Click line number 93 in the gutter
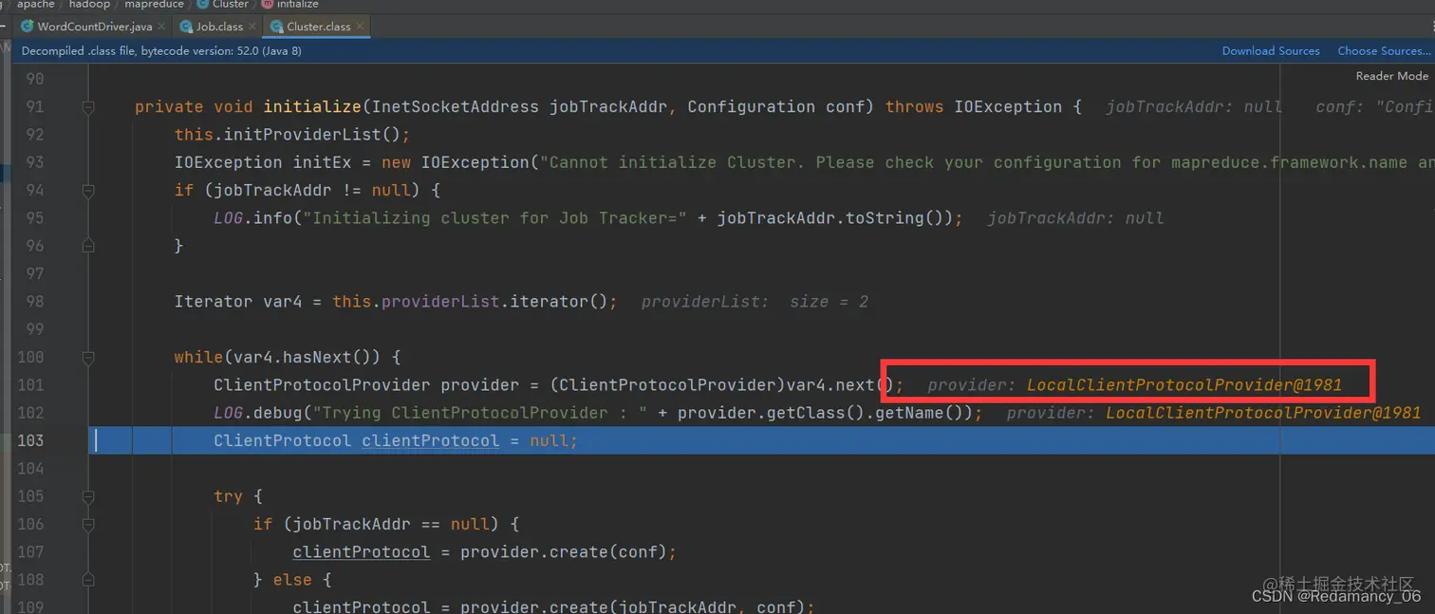Screen dimensions: 1435x614 [34, 162]
